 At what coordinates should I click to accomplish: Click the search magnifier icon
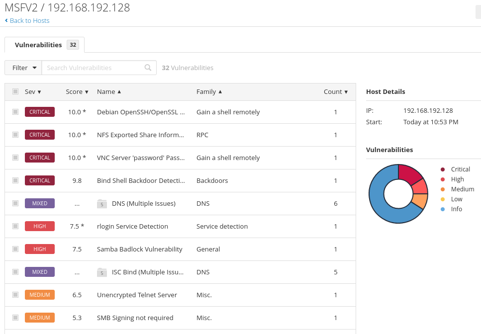click(x=148, y=68)
